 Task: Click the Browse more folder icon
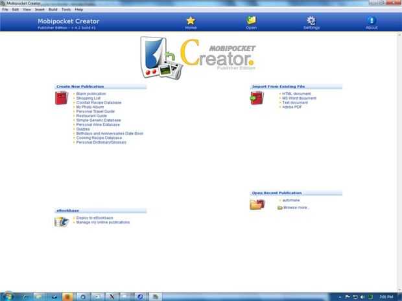tap(279, 208)
